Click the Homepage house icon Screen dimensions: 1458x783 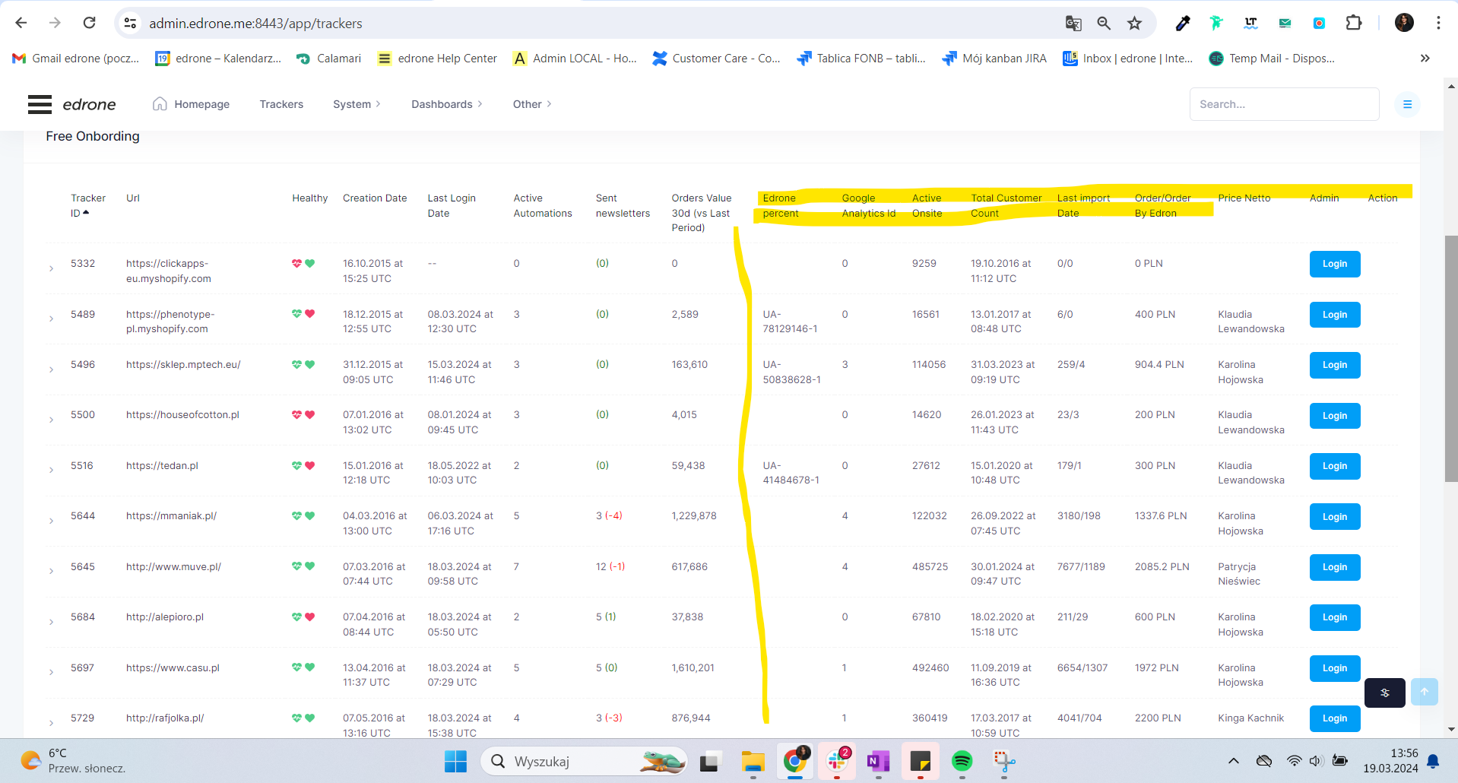coord(160,104)
